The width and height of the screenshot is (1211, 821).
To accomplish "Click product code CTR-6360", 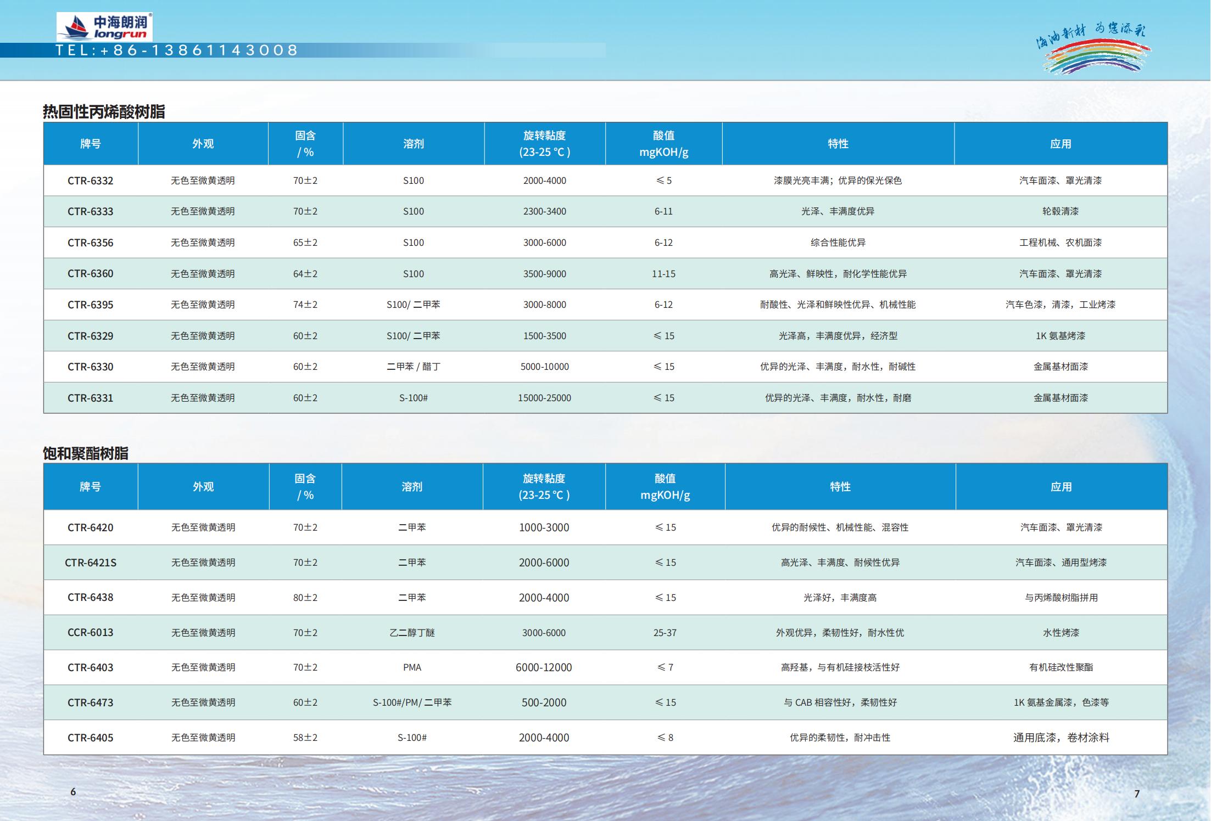I will (x=91, y=274).
